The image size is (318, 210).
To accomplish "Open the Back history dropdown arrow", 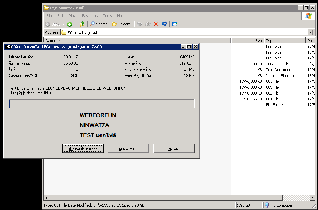I will point(63,24).
